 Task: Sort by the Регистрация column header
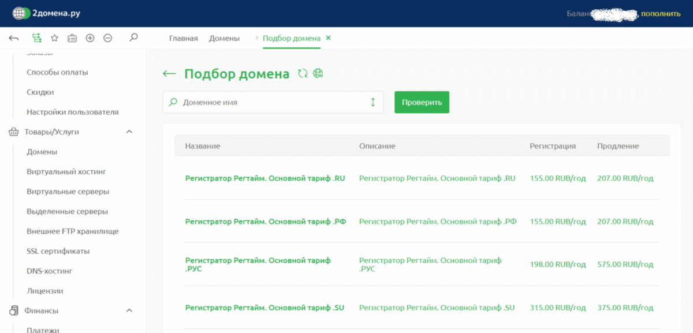pyautogui.click(x=553, y=146)
